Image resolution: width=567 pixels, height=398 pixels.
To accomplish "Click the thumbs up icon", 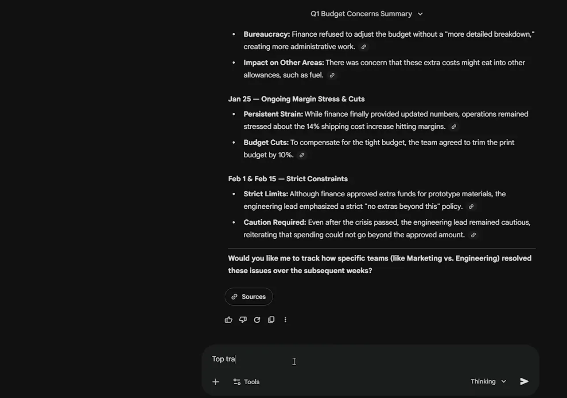I will (x=229, y=320).
